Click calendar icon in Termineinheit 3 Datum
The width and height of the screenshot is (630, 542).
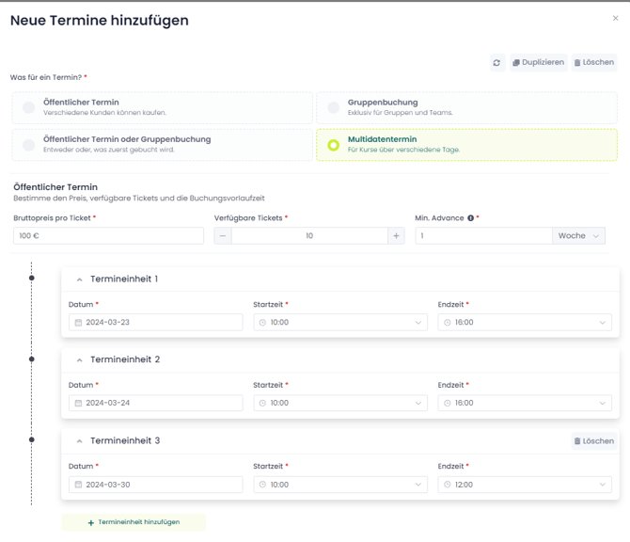(78, 485)
